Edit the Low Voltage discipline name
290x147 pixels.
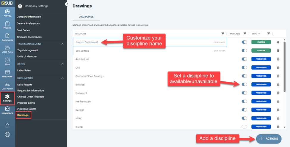tap(150, 50)
